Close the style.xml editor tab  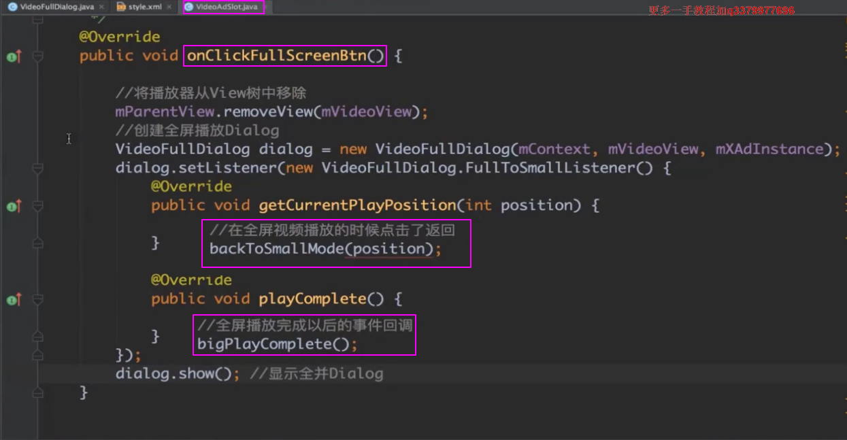click(169, 7)
